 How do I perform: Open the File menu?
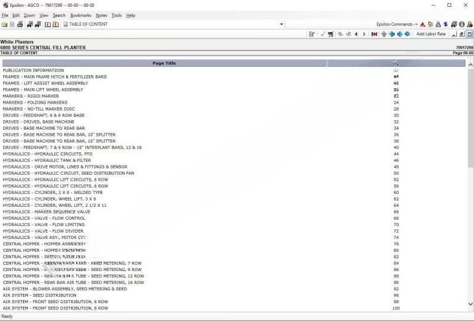coord(5,15)
